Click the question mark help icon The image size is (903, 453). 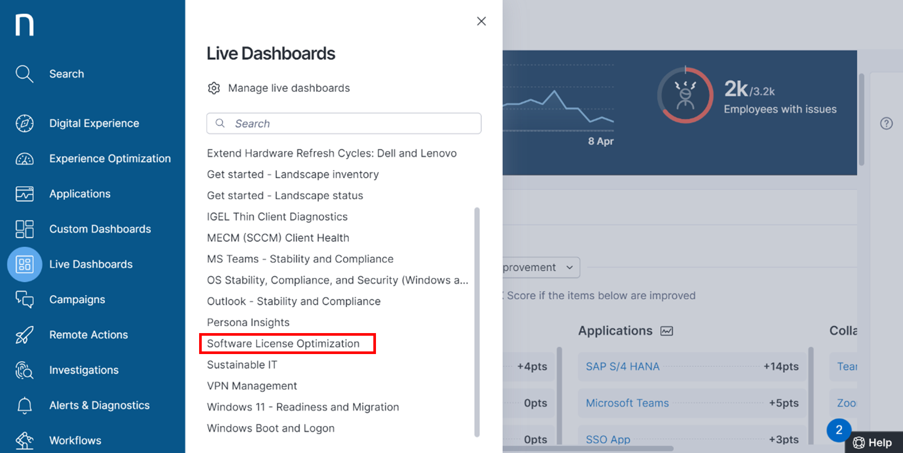[x=886, y=124]
